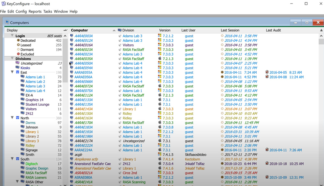Open the File menu
This screenshot has height=186, width=324.
3,11
